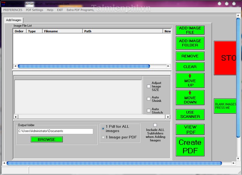Open the PREFERENCES menu
This screenshot has width=242, height=175.
pos(13,10)
